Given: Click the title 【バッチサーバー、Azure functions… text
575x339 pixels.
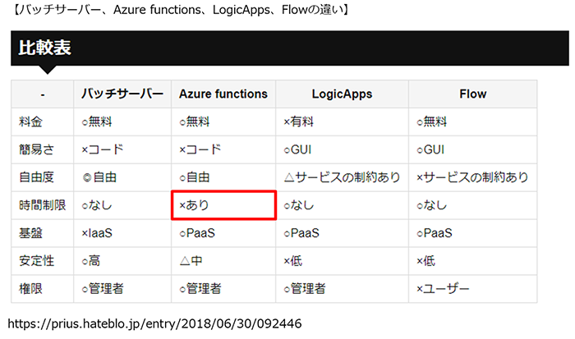Looking at the screenshot, I should click(x=181, y=10).
